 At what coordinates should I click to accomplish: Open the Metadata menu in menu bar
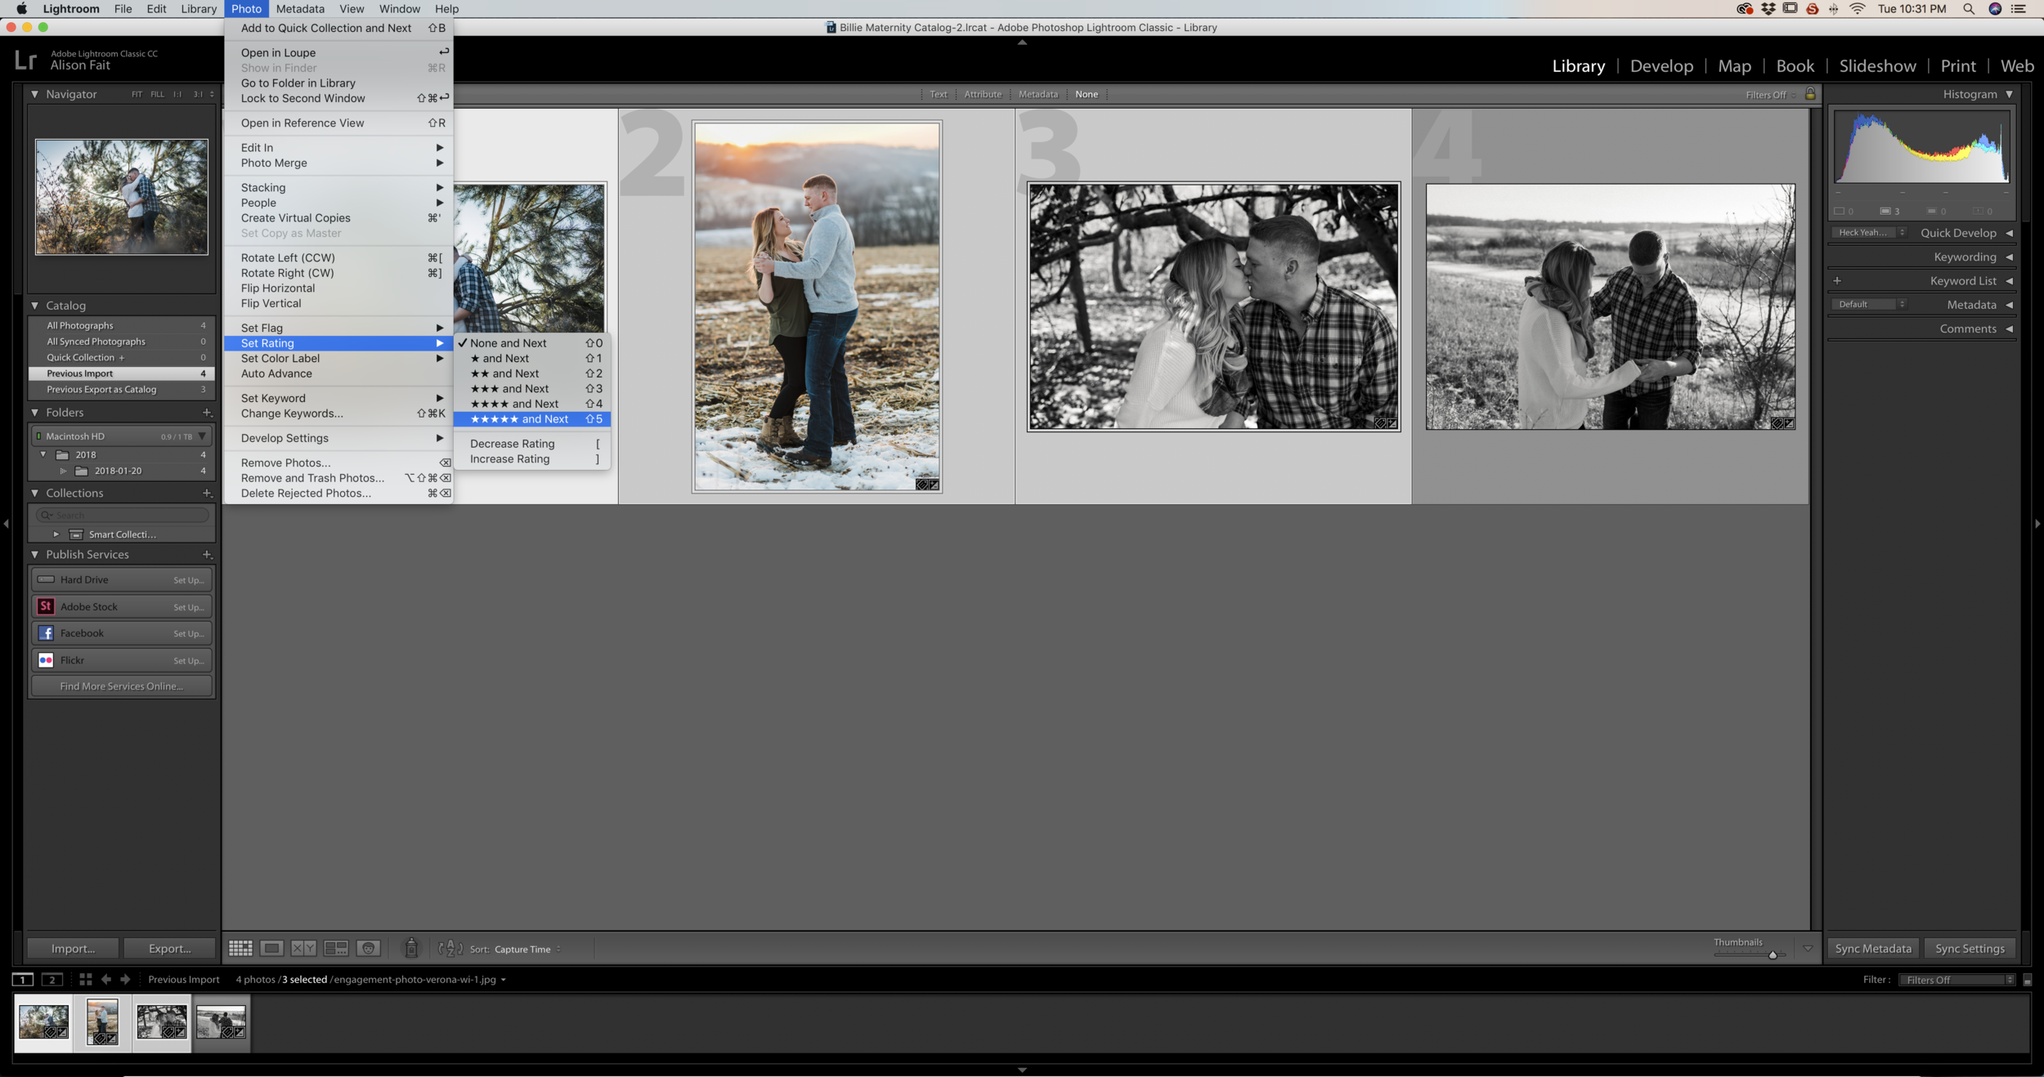coord(300,9)
